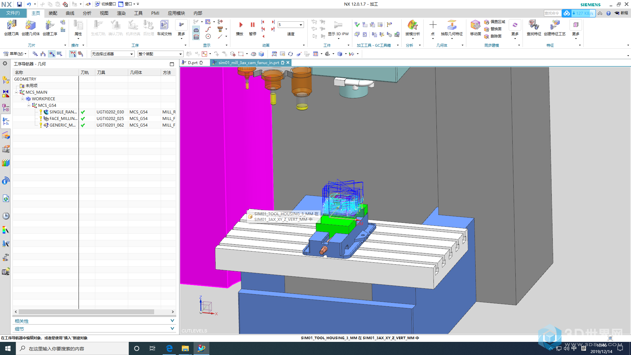Image resolution: width=631 pixels, height=355 pixels.
Task: Click Create Geometry (创建几何体) icon
Action: [31, 28]
